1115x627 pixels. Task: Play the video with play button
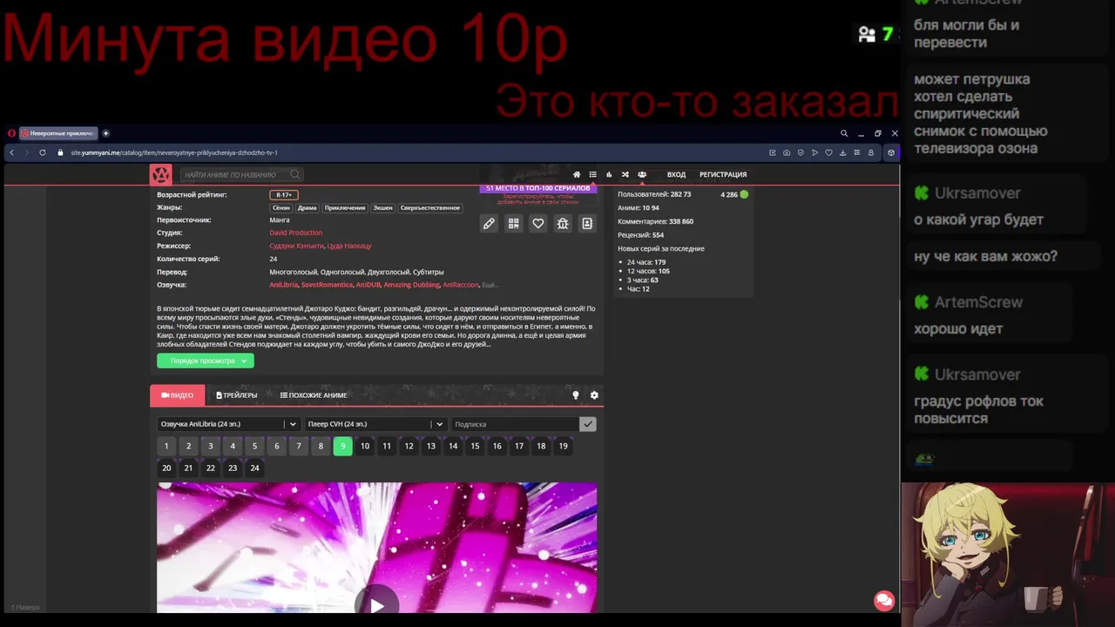pyautogui.click(x=376, y=604)
